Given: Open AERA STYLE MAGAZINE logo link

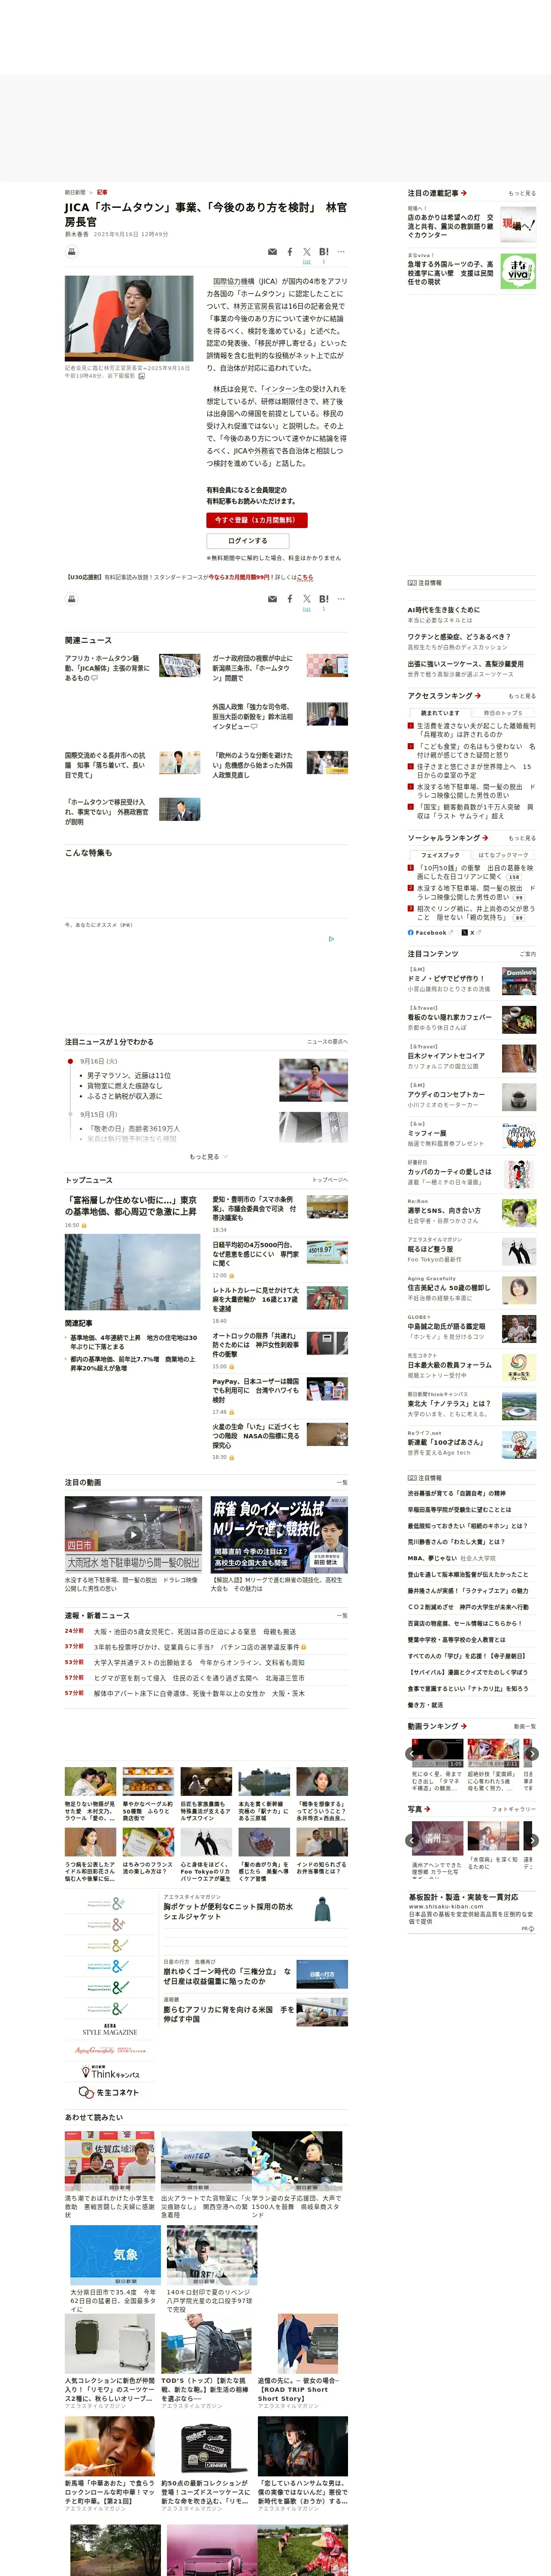Looking at the screenshot, I should click(x=110, y=2028).
